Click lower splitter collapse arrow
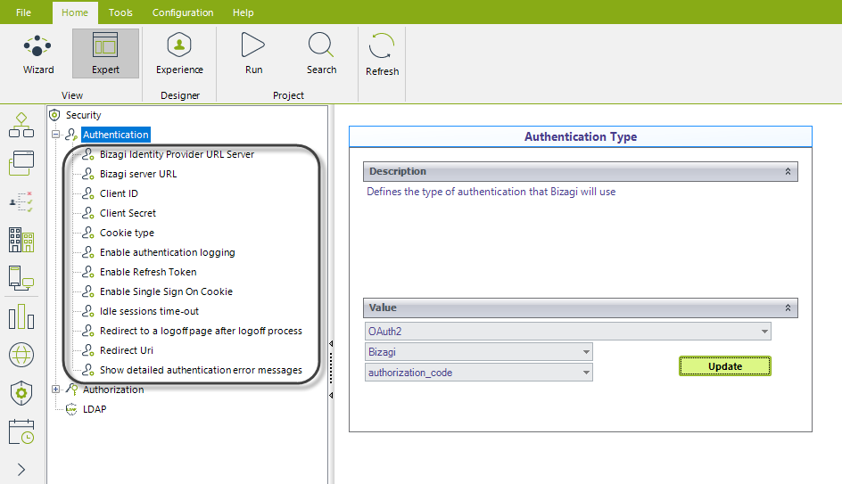Viewport: 842px width, 484px height. tap(331, 395)
